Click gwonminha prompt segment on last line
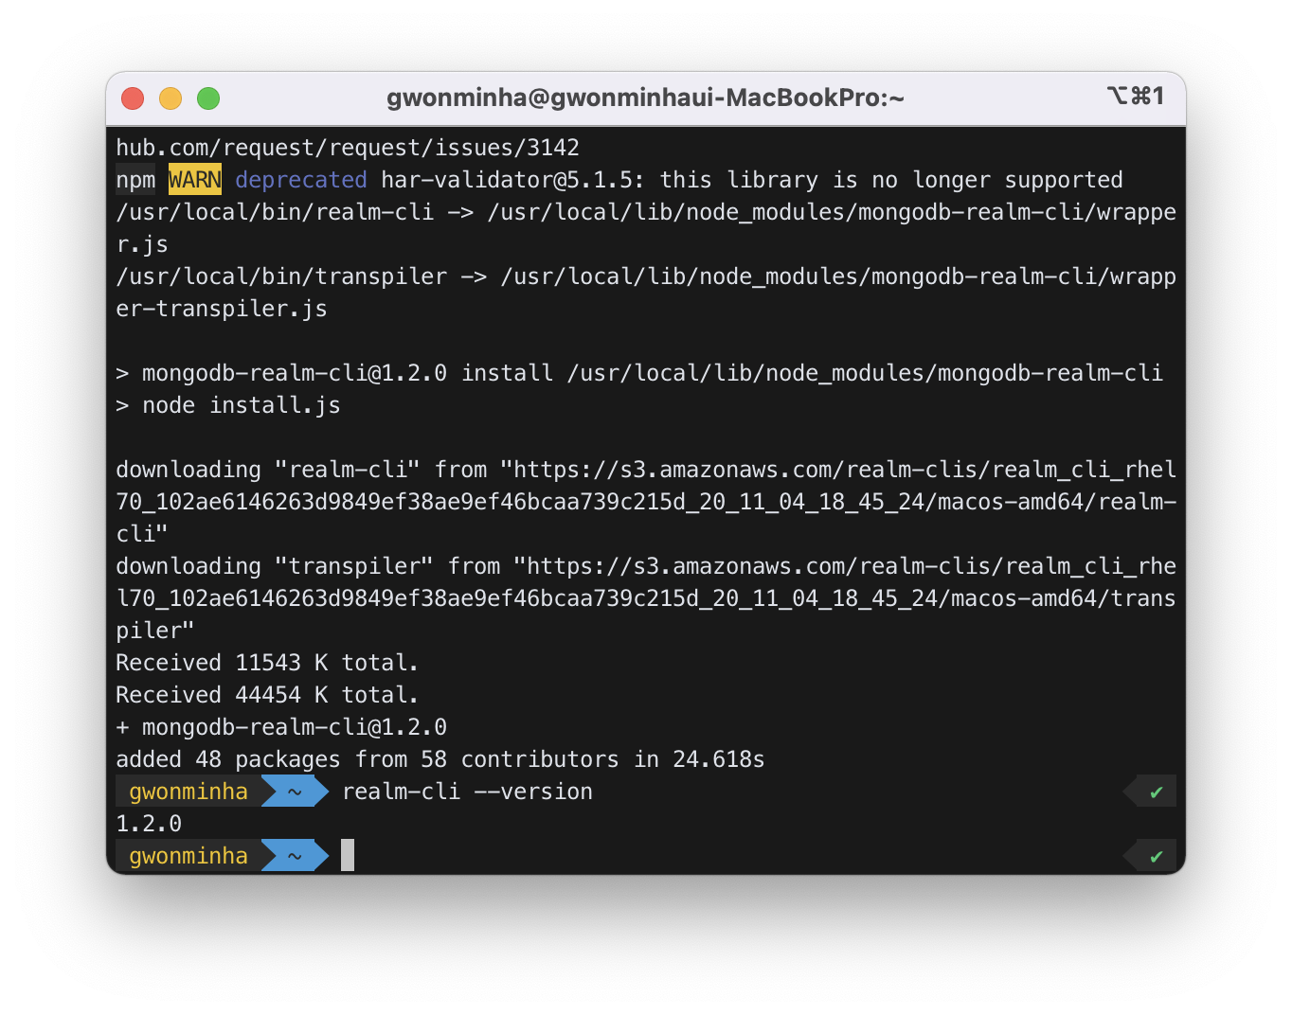 188,856
